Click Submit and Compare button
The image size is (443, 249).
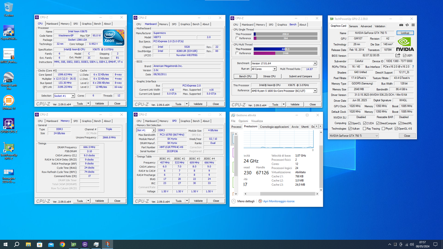300,76
